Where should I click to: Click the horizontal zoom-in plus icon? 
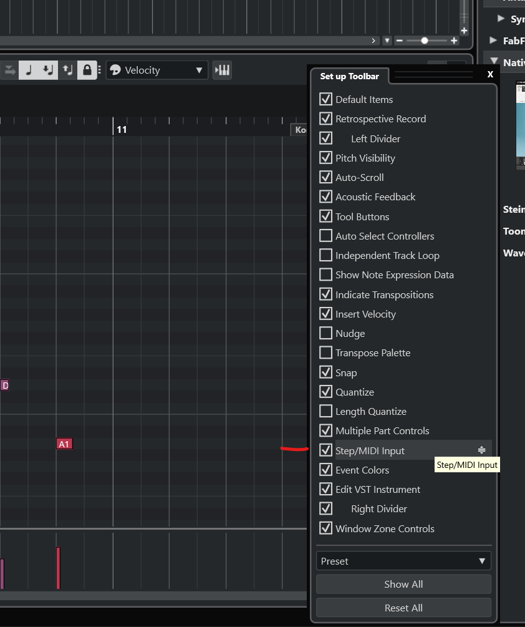pyautogui.click(x=454, y=41)
